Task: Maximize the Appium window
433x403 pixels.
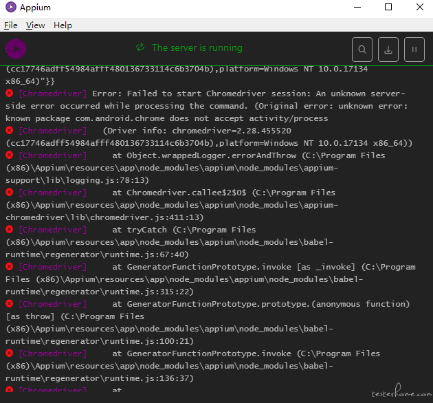Action: click(388, 7)
